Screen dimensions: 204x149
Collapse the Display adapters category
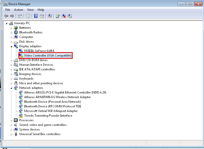(x=11, y=46)
